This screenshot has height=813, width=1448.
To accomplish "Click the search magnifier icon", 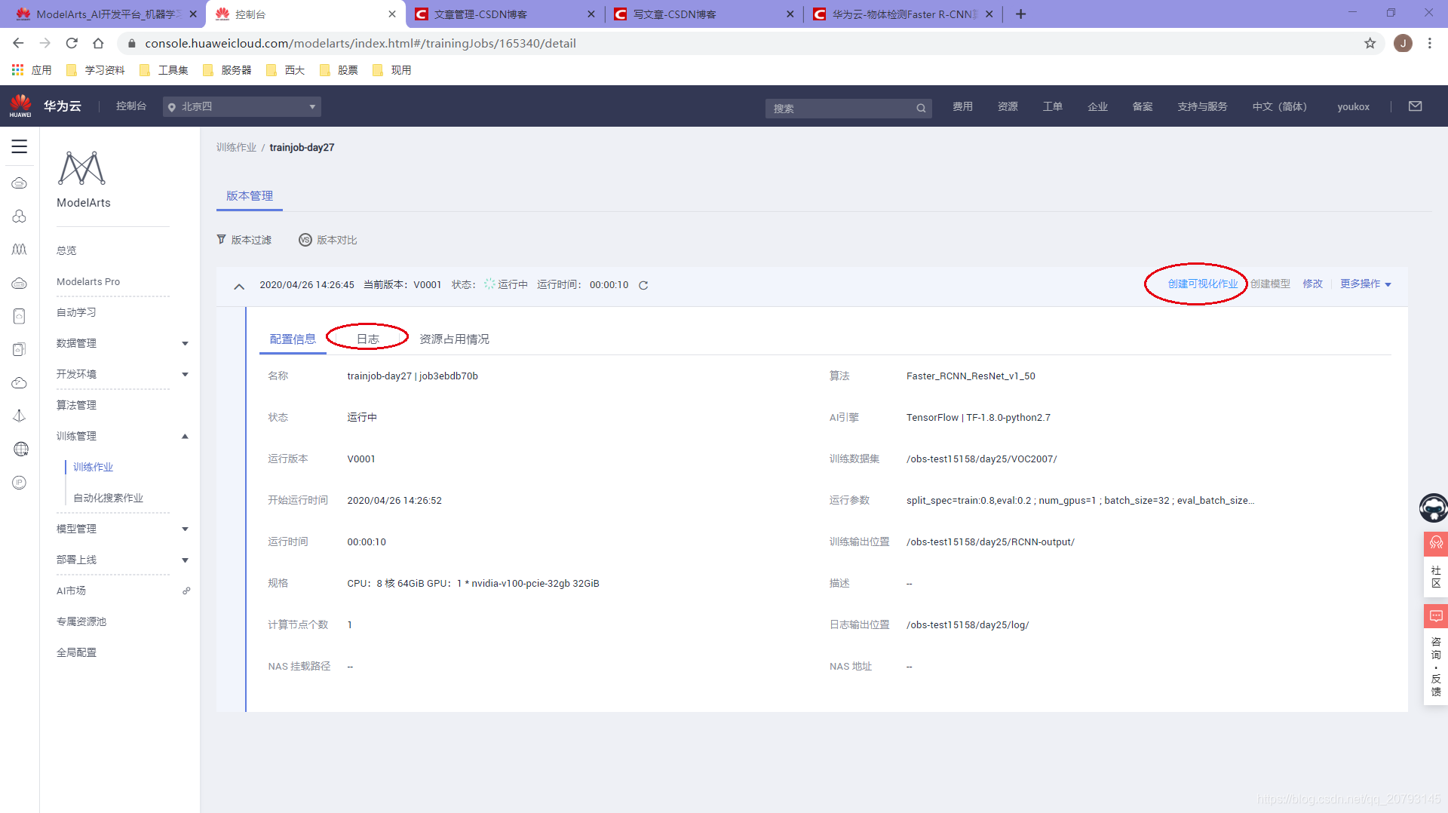I will click(921, 109).
